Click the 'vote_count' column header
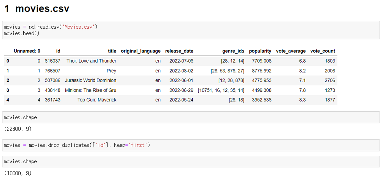This screenshot has width=382, height=180. (x=323, y=51)
